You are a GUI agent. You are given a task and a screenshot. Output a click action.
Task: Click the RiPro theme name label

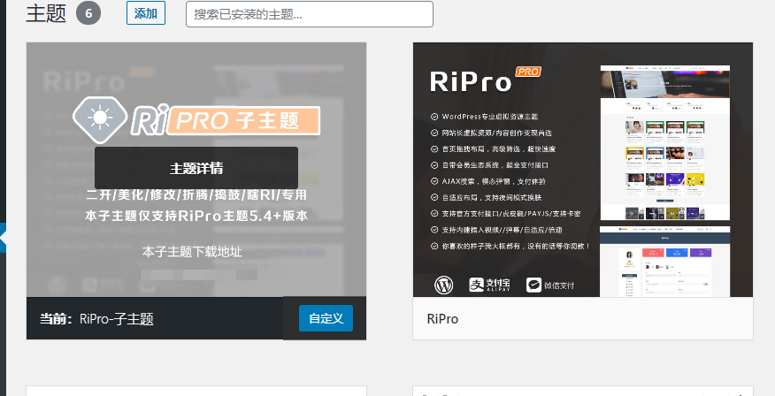pos(442,319)
